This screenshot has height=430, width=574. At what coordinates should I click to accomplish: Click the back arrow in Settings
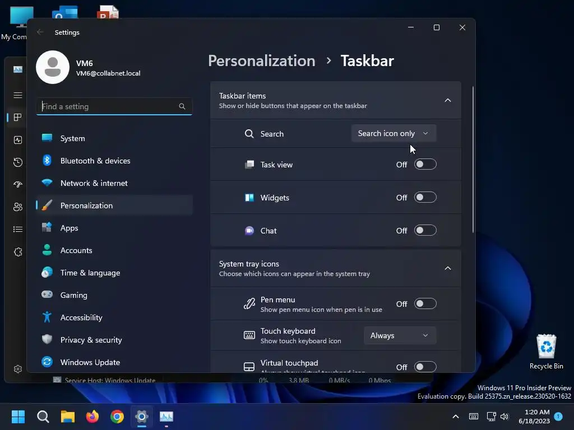(40, 32)
